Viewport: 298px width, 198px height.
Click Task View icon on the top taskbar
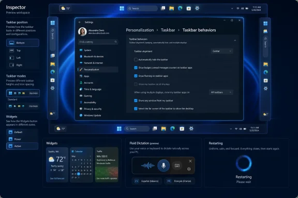point(163,8)
